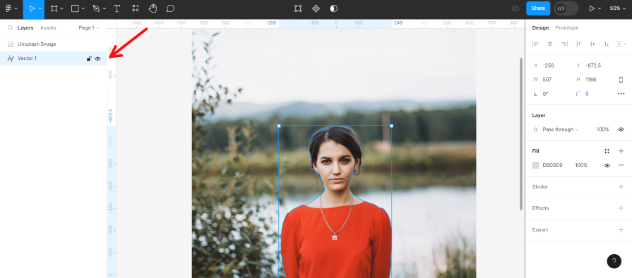Click the blue Share button
The height and width of the screenshot is (278, 632).
pos(538,8)
